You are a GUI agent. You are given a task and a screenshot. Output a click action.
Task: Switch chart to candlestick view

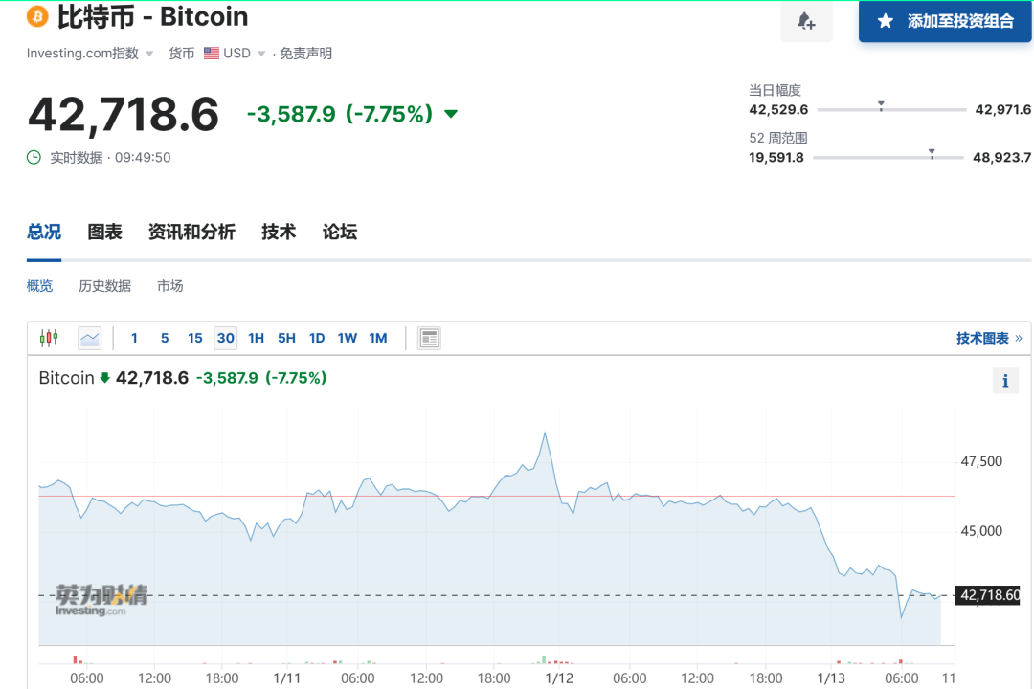(x=49, y=338)
